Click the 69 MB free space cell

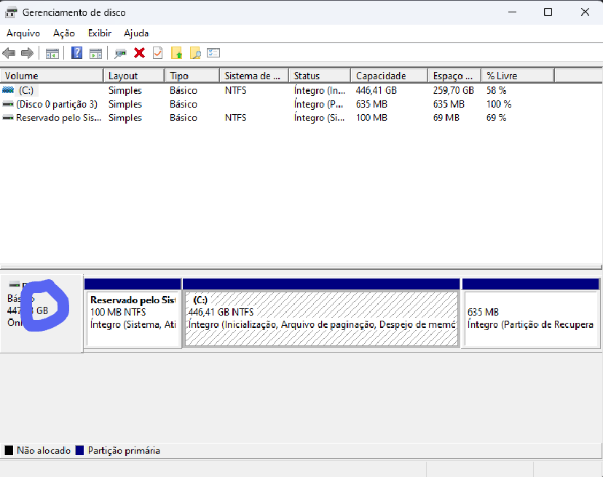[x=446, y=118]
